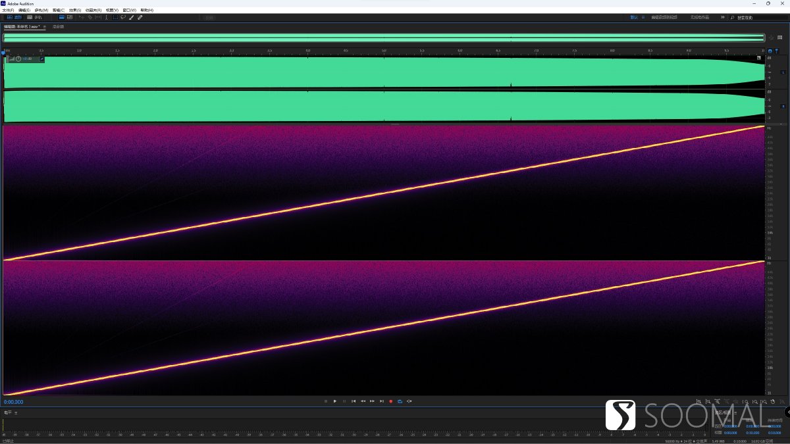The height and width of the screenshot is (444, 790).
Task: Click the Fast Forward transport button
Action: [x=372, y=401]
